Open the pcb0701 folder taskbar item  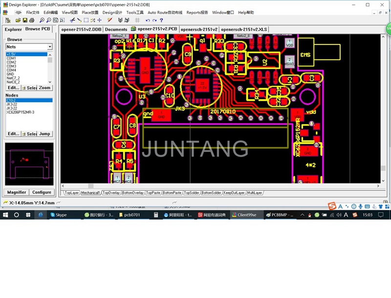coord(130,215)
